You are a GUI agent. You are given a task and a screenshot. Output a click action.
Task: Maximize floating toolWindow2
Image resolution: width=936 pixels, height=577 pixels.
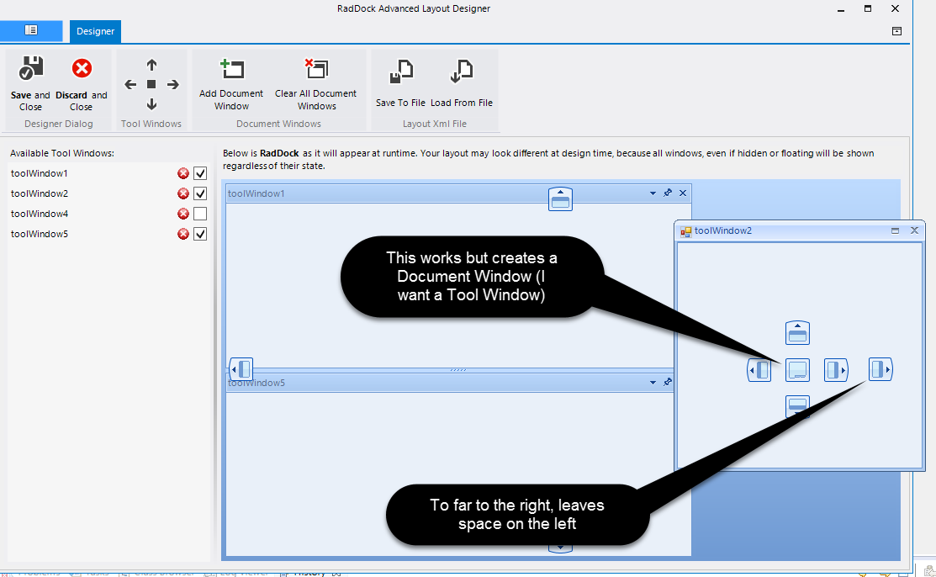tap(895, 230)
